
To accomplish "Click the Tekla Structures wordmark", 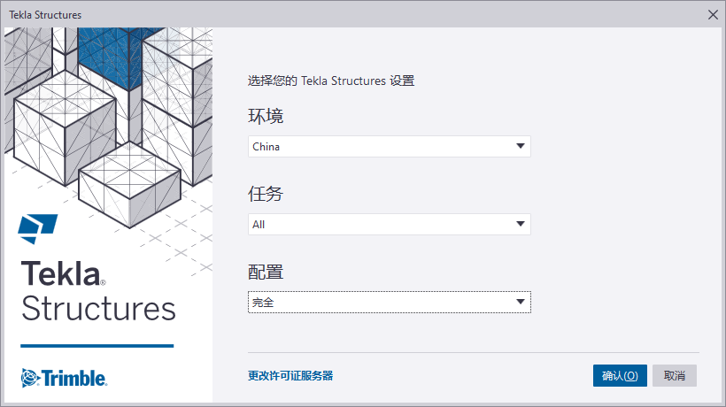I will pyautogui.click(x=98, y=290).
